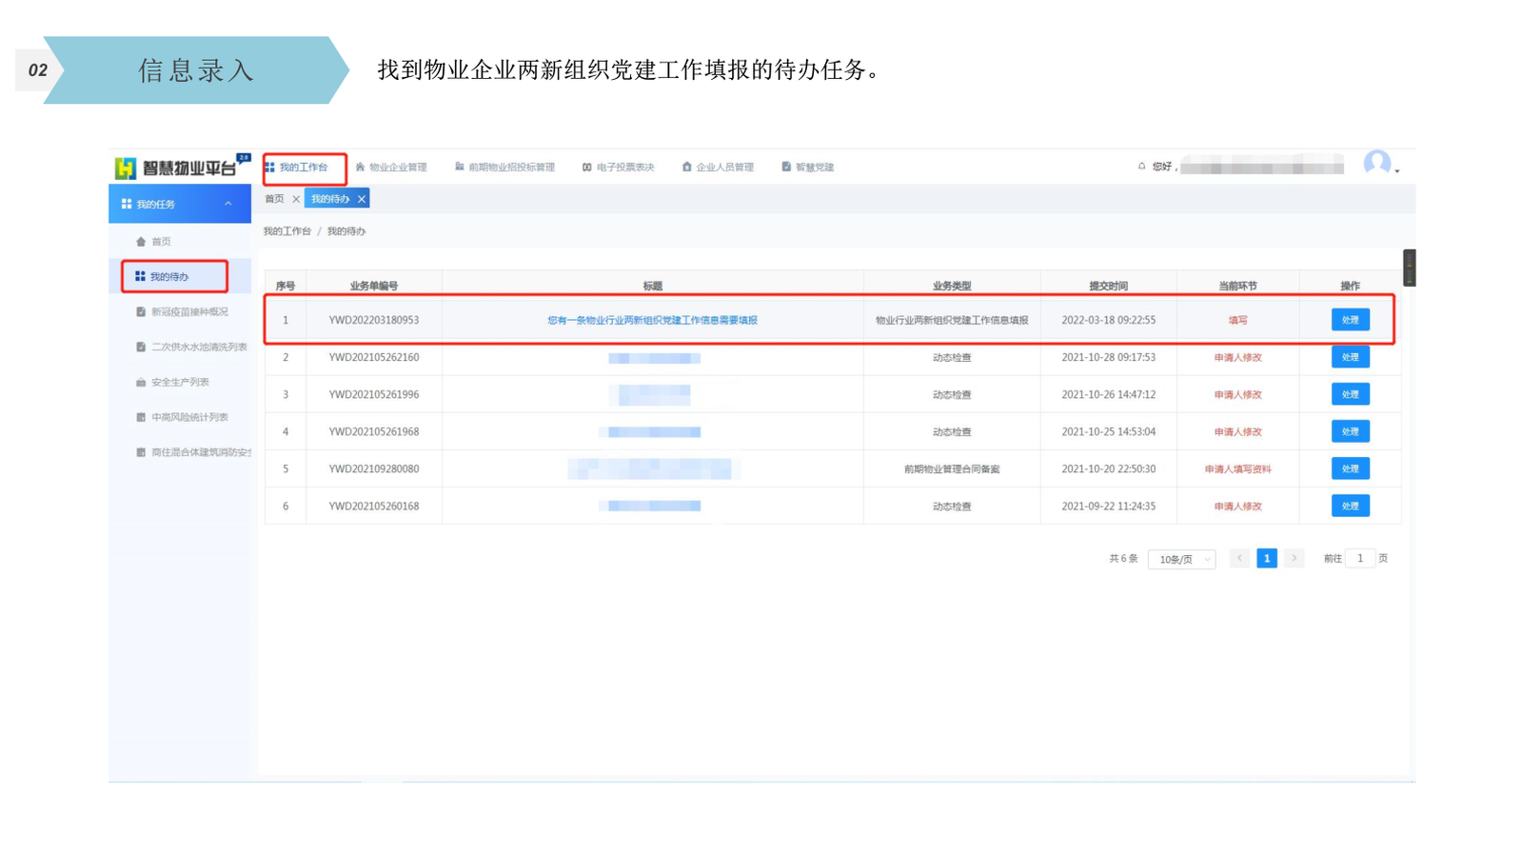
Task: Go to previous page arrow
Action: click(x=1238, y=558)
